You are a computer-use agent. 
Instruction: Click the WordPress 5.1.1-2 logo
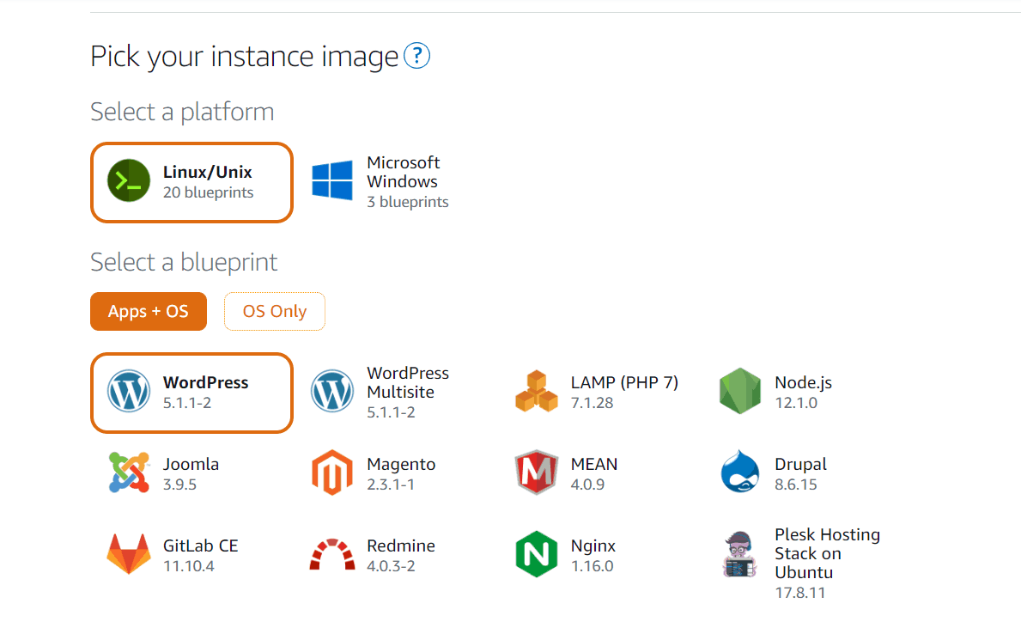pyautogui.click(x=128, y=391)
